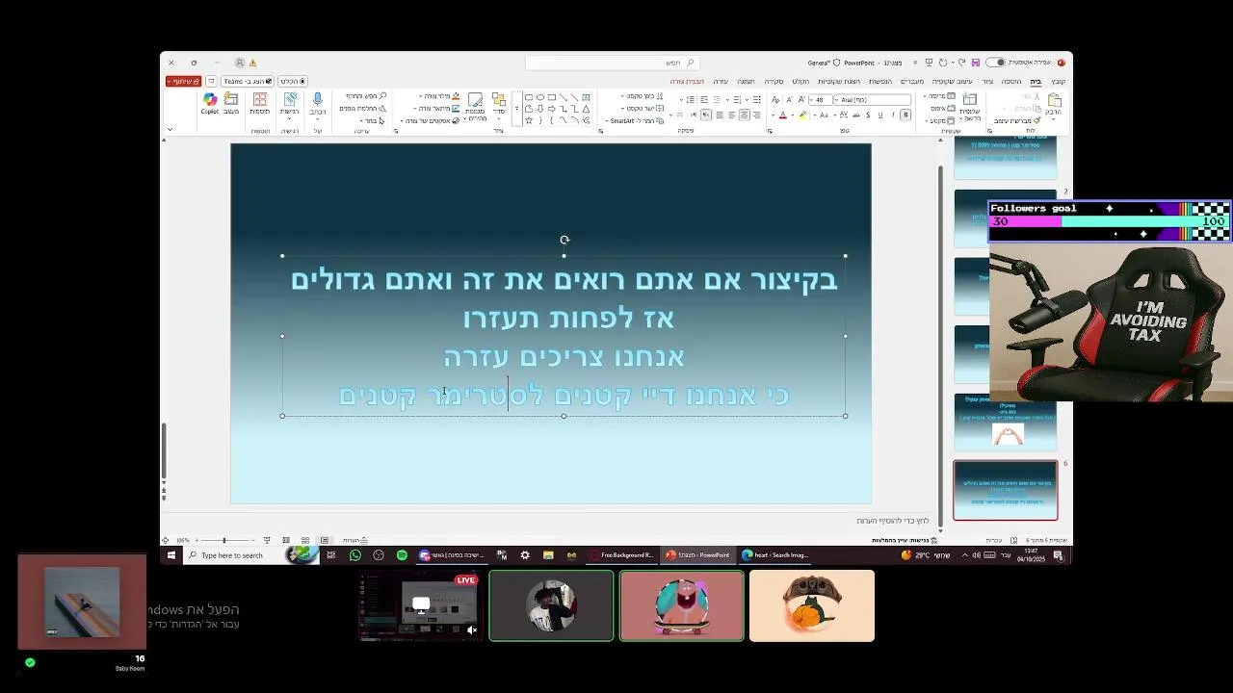Expand the shapes gallery more arrow
The height and width of the screenshot is (693, 1233).
point(516,109)
